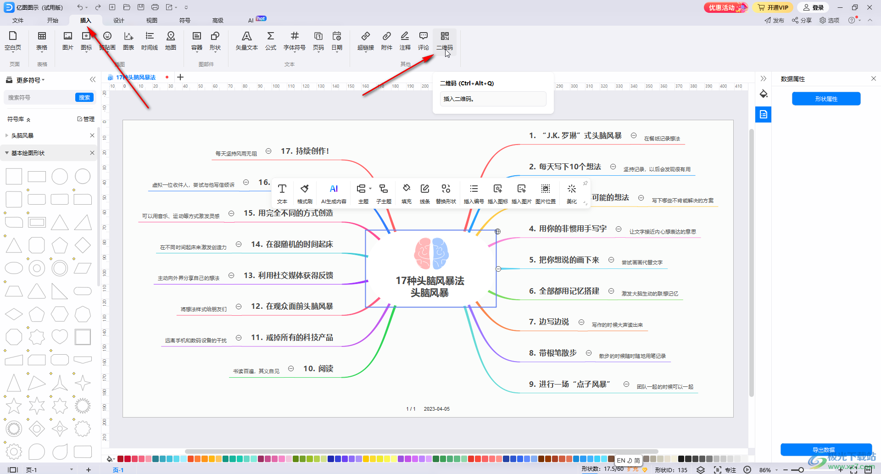Insert a container (容器)
This screenshot has height=474, width=881.
[197, 41]
